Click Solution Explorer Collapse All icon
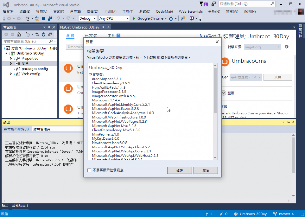305x217 pixels. pyautogui.click(x=50, y=34)
